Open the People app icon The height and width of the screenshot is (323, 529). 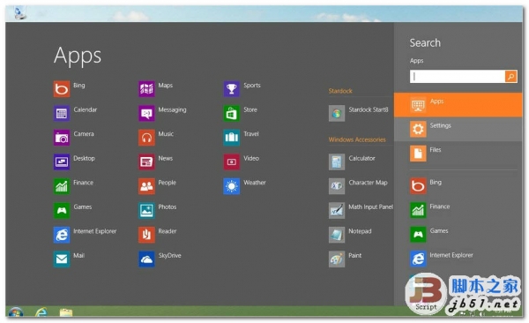click(146, 186)
